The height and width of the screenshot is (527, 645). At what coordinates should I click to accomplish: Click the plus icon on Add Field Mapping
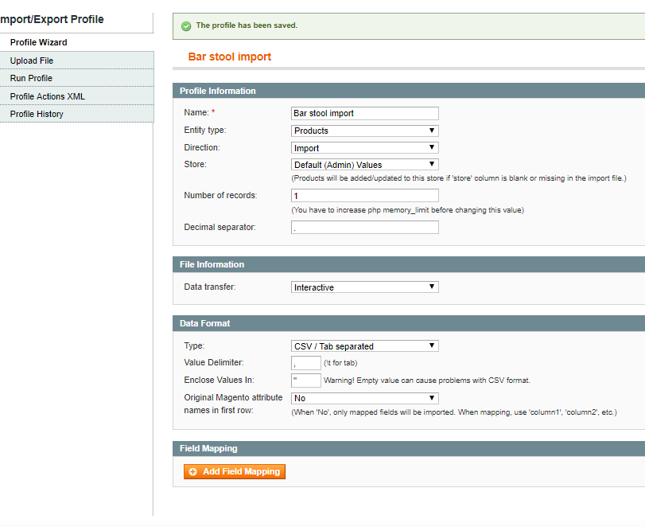(192, 472)
